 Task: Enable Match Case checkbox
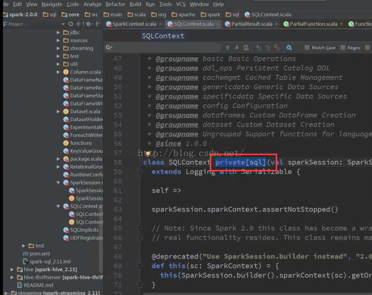coord(307,48)
